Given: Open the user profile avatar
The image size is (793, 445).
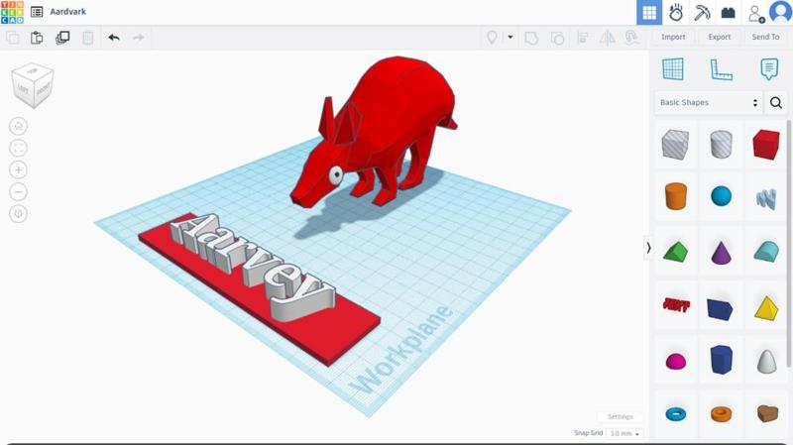Looking at the screenshot, I should pos(780,12).
